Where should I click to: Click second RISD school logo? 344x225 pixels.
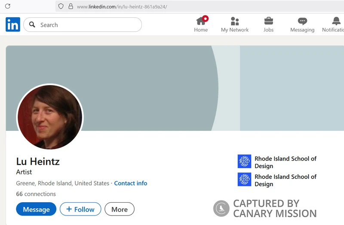244,179
